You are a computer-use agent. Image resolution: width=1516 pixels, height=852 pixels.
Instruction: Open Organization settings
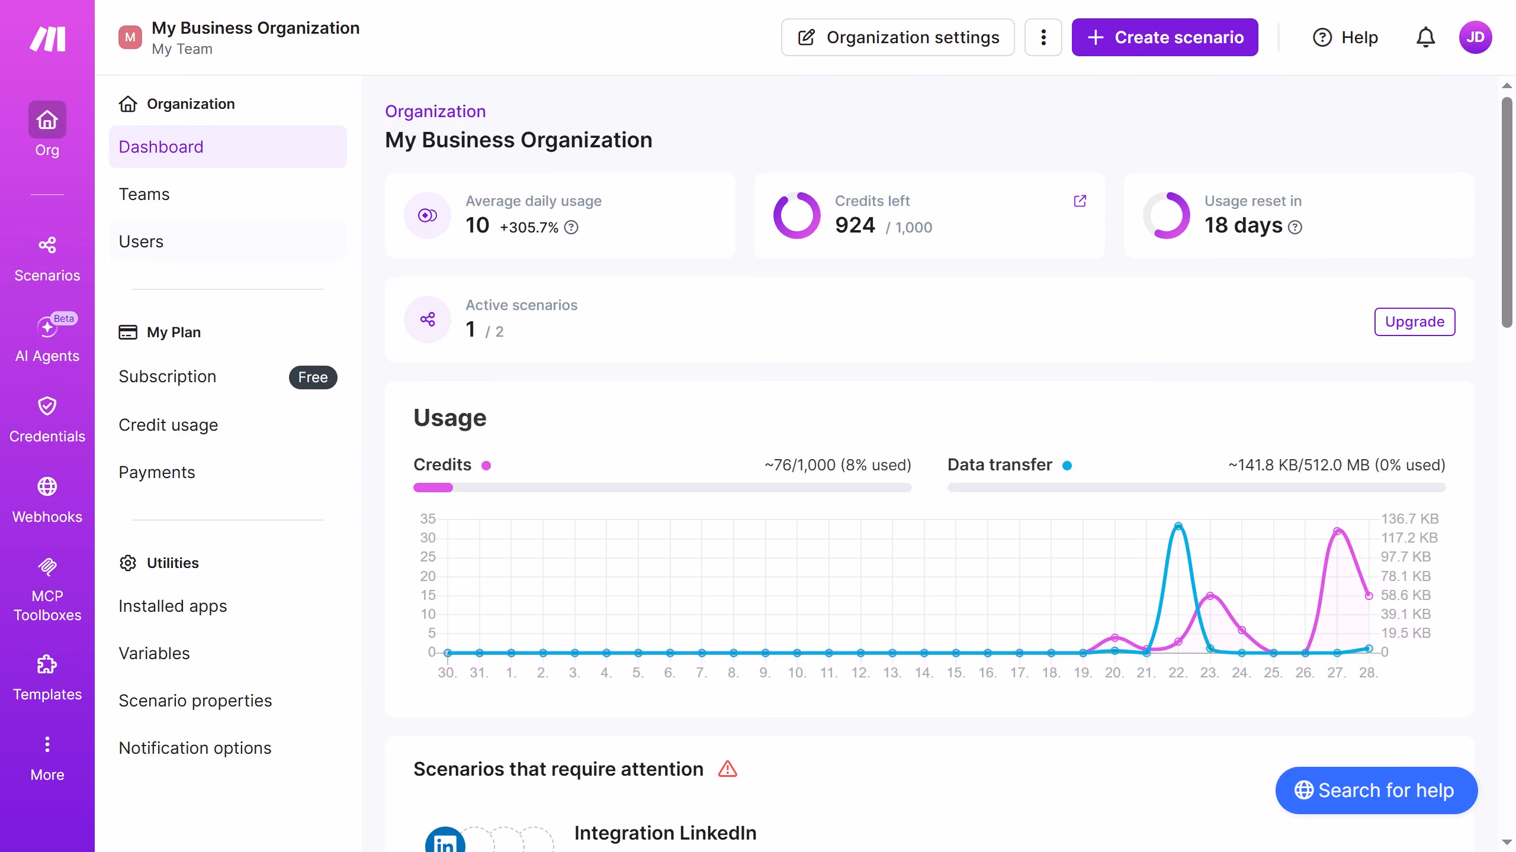pyautogui.click(x=898, y=37)
